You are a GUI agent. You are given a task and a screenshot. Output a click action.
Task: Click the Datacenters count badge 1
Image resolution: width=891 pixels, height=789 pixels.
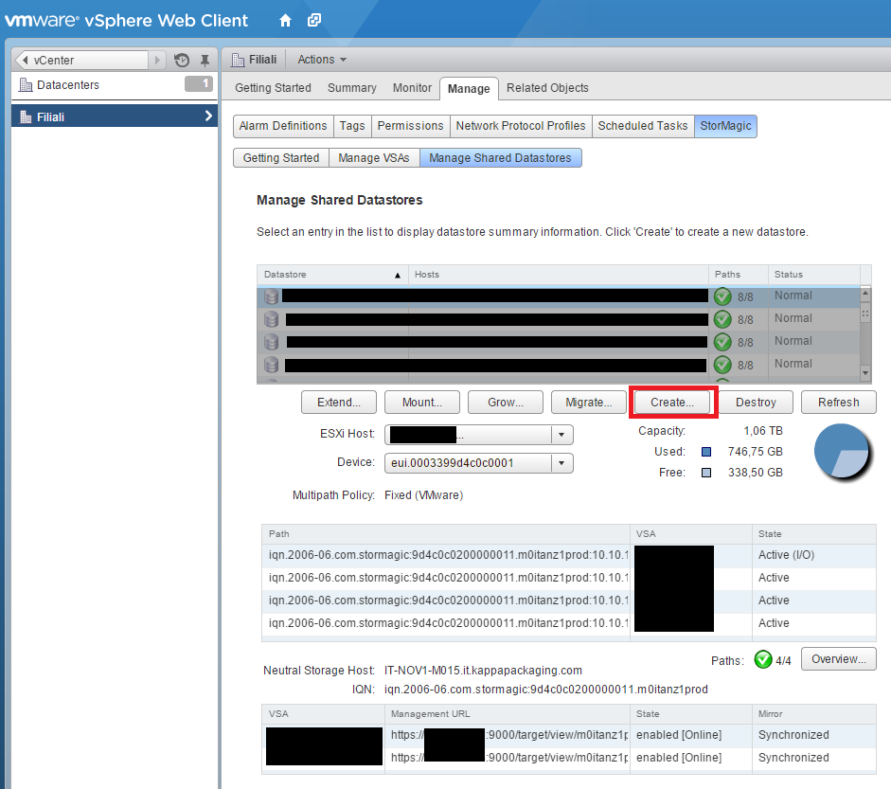tap(199, 84)
